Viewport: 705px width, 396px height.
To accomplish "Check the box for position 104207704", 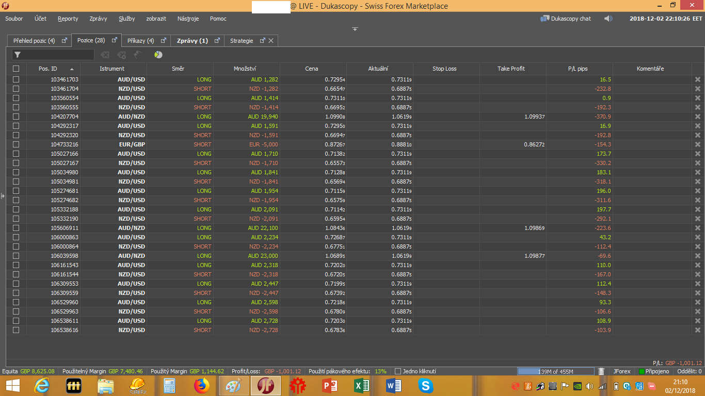I will point(16,117).
